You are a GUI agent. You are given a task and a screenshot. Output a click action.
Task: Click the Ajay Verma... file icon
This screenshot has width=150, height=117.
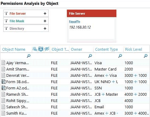pyautogui.click(x=3, y=63)
